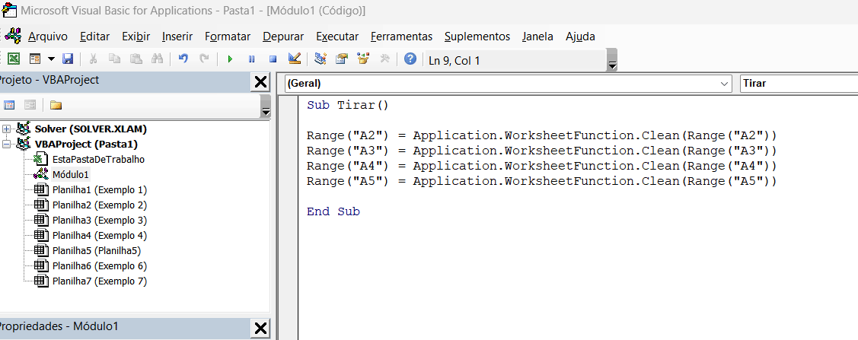This screenshot has height=340, width=858.
Task: Click the blue Help question mark icon
Action: (x=410, y=59)
